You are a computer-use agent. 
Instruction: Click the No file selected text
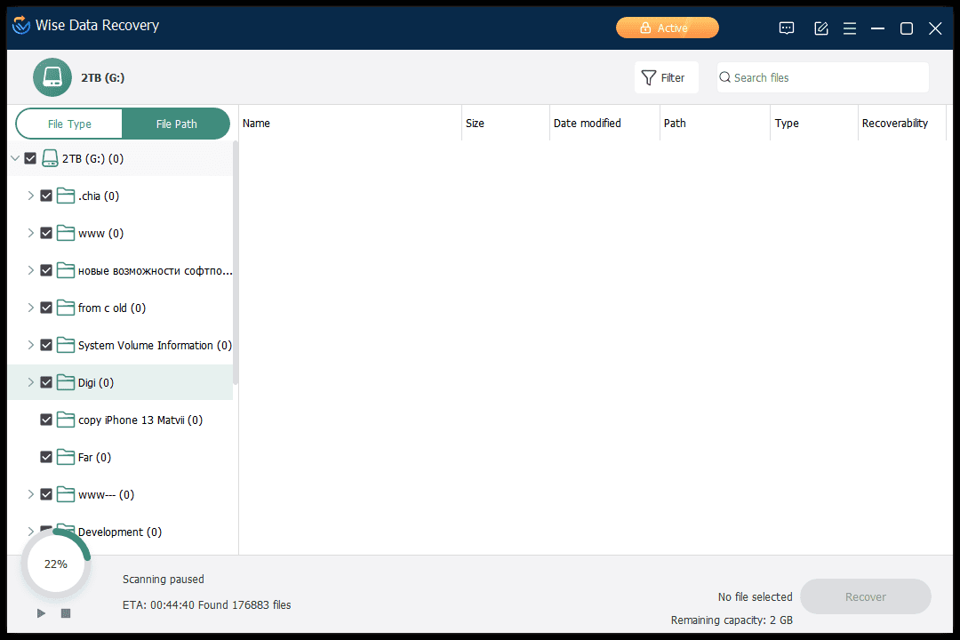pos(755,597)
